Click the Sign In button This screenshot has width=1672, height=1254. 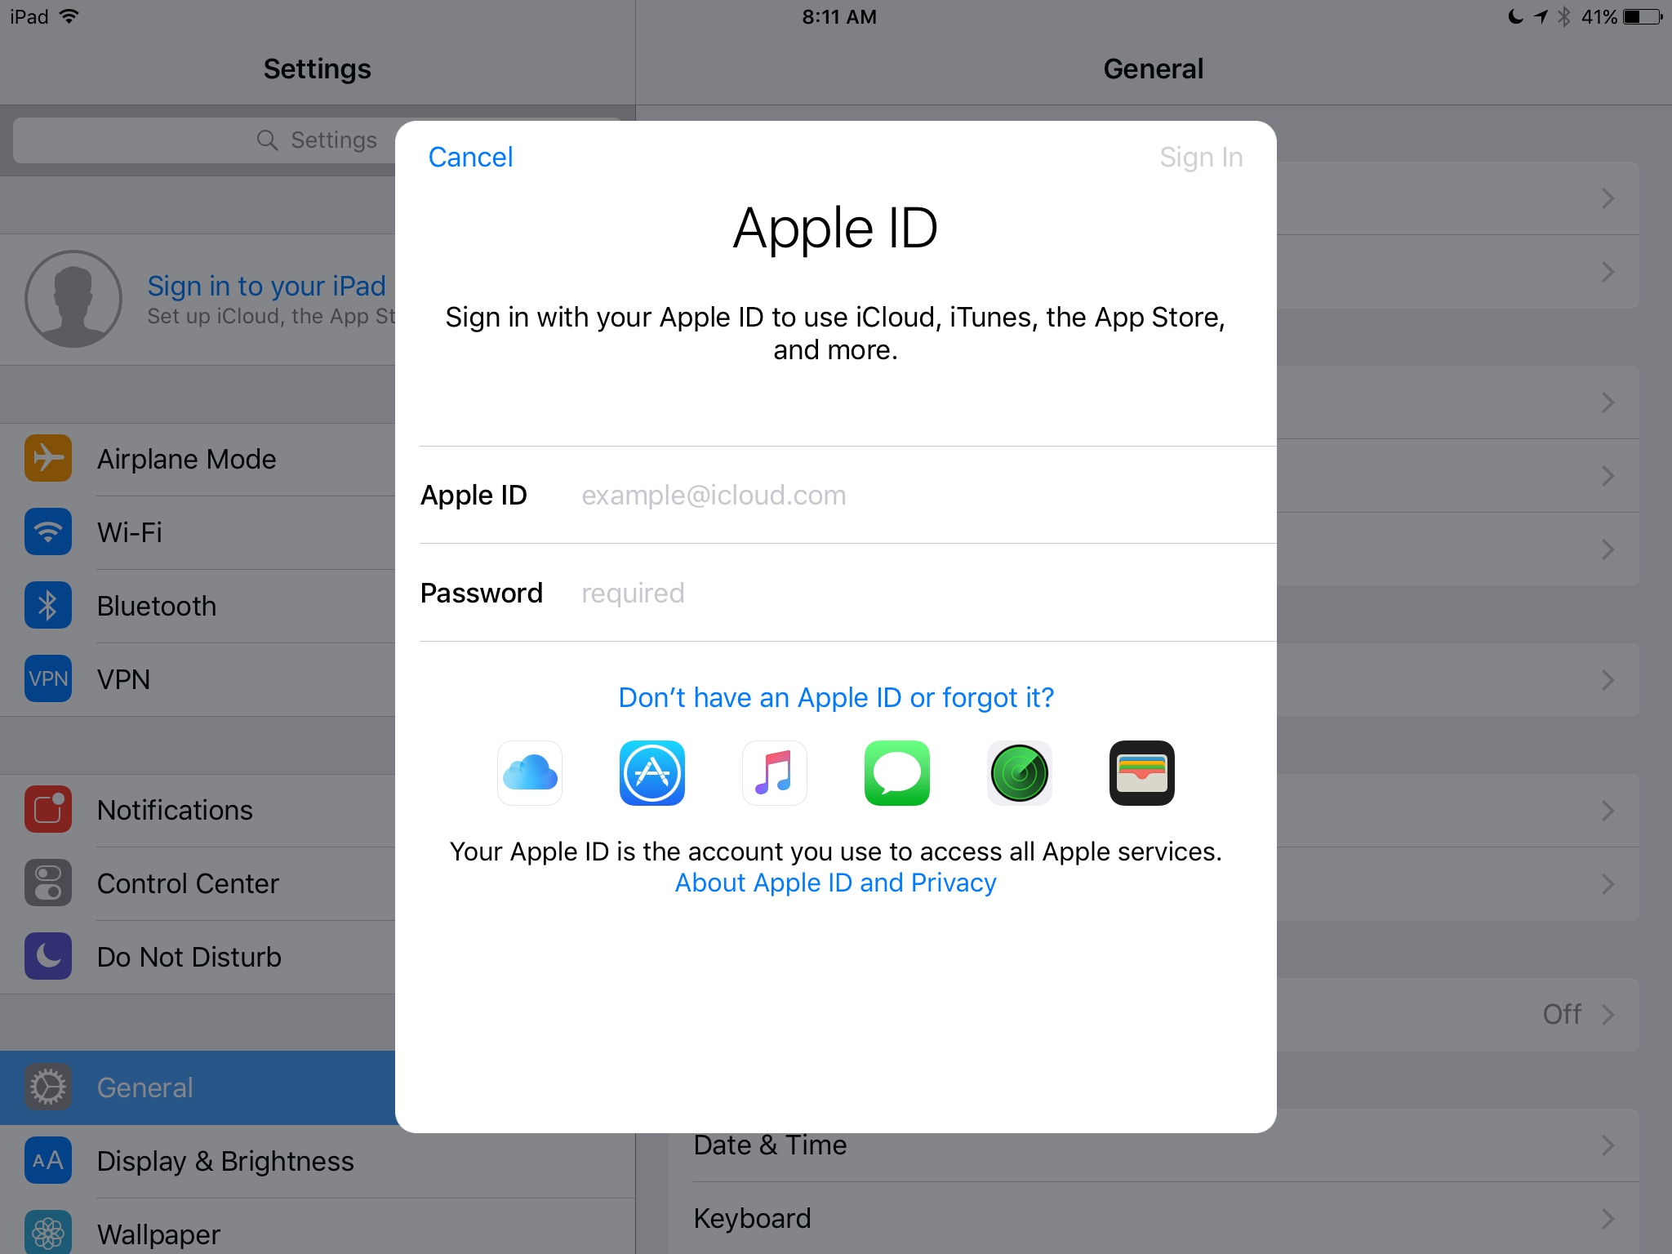point(1201,155)
